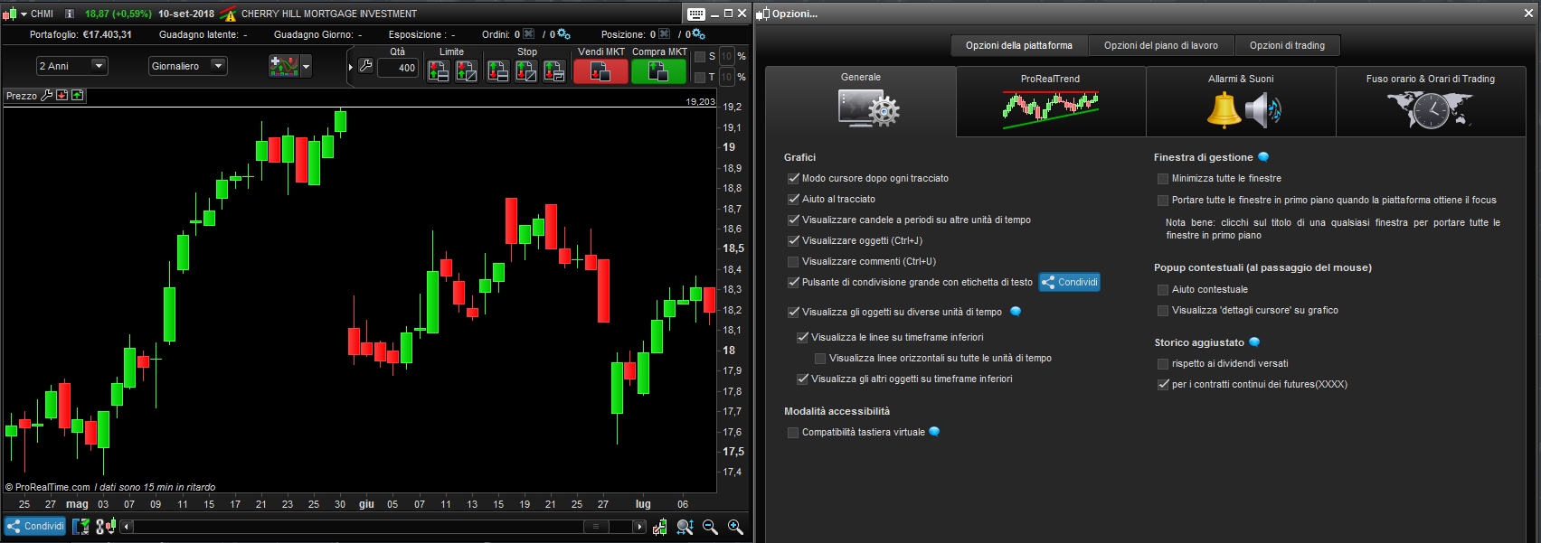Toggle the Aiuto al tracciato checkbox

pyautogui.click(x=793, y=199)
